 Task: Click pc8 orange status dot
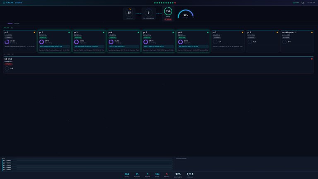click(x=277, y=32)
